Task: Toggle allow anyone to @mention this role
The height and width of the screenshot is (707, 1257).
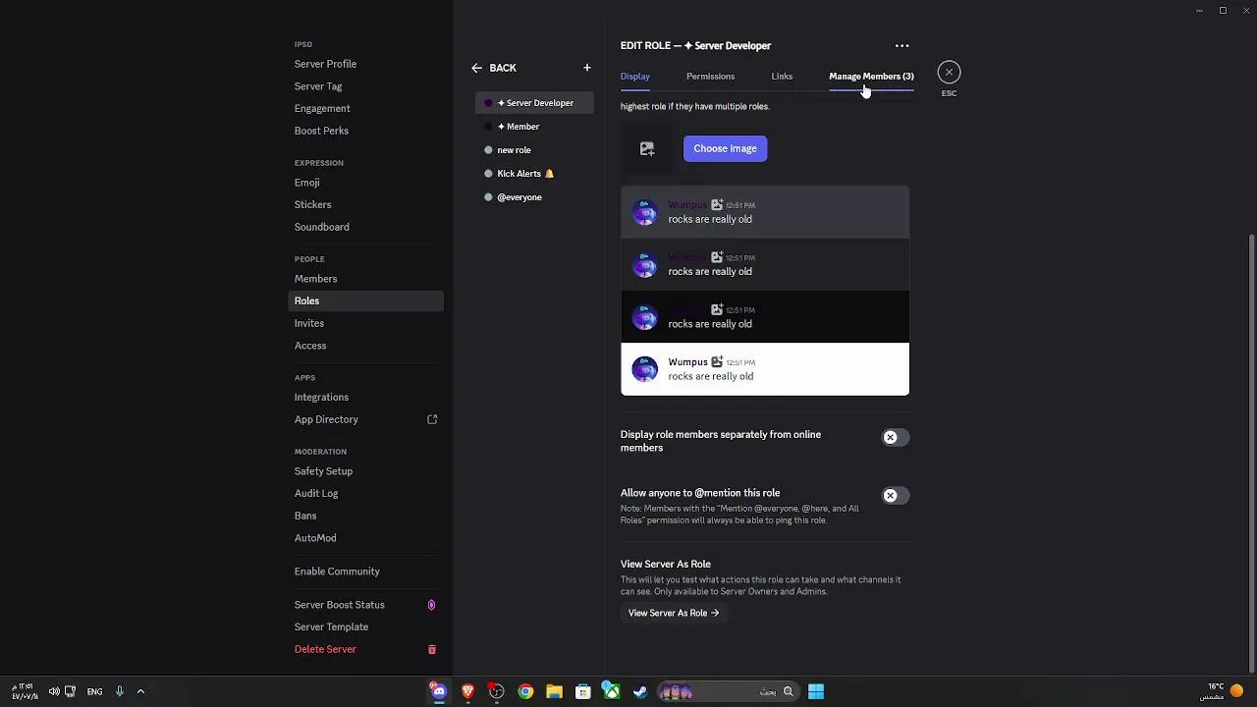Action: 895,495
